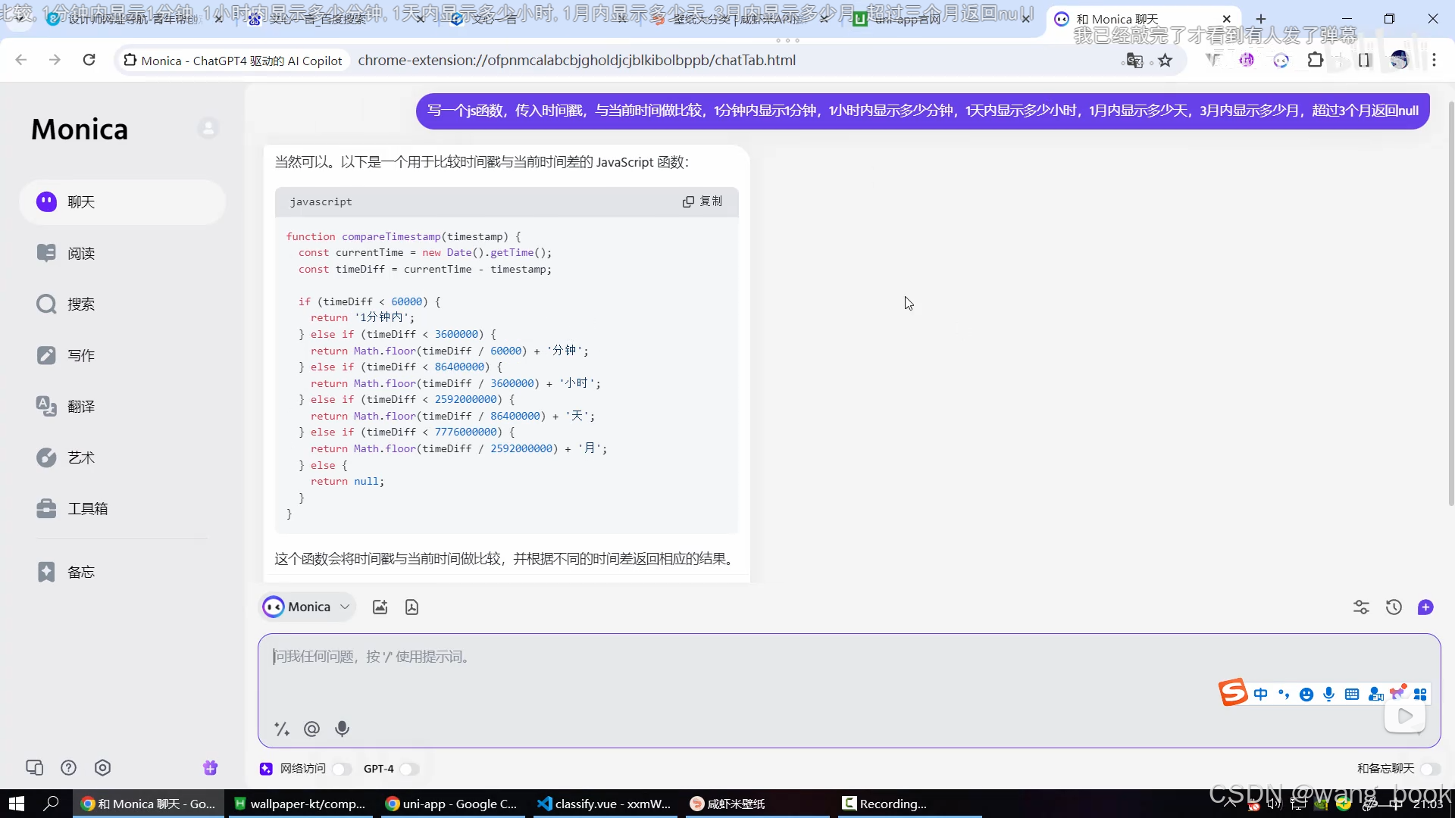Click the @ mention icon

(311, 729)
